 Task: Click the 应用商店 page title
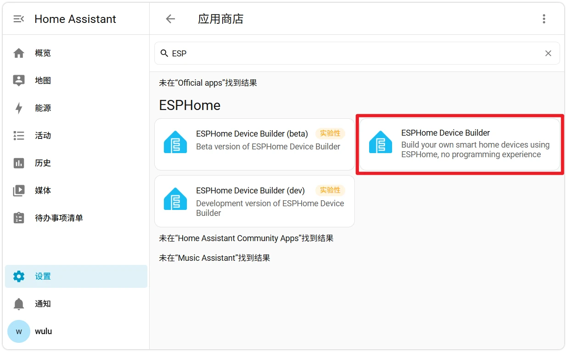coord(221,19)
